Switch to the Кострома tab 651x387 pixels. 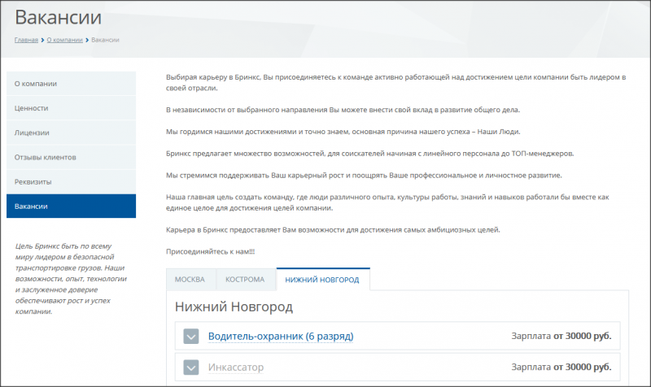point(245,280)
